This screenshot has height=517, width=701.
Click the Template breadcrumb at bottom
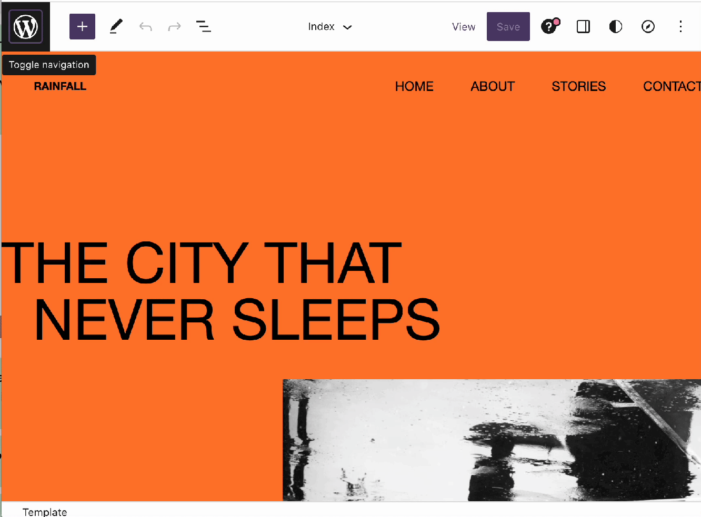click(x=45, y=512)
